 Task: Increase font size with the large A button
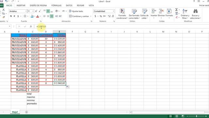[x=36, y=11]
